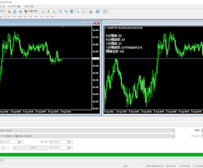Screen dimensions: 203x168
Task: Click the AUDJPY,M5 right chart title
Action: click(x=113, y=23)
